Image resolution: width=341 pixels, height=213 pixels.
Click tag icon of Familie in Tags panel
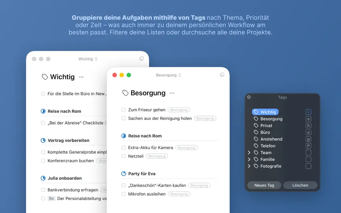256,159
